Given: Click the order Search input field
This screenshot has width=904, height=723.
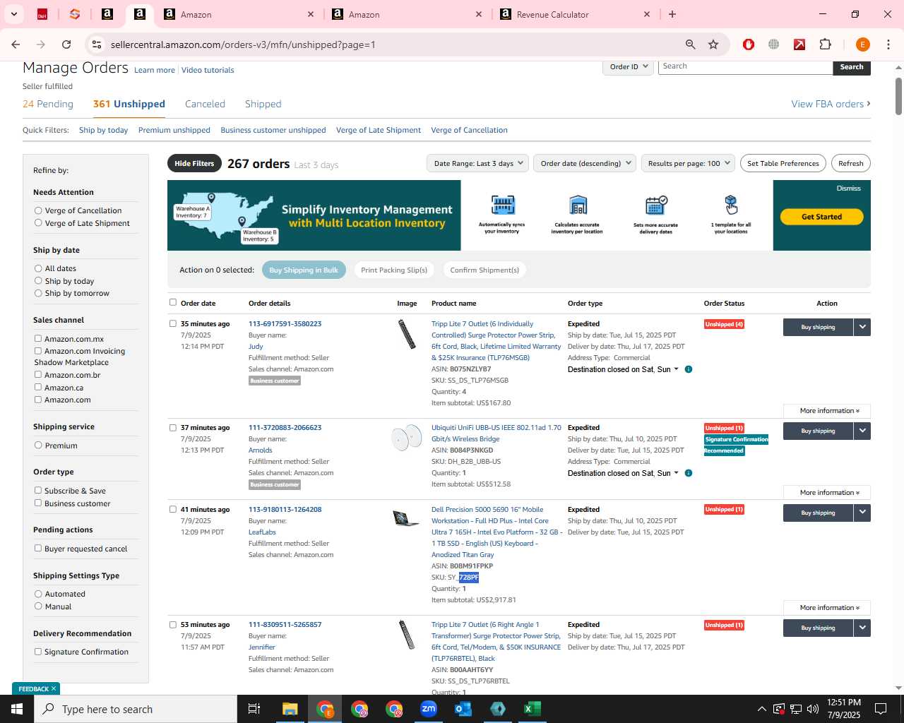Looking at the screenshot, I should click(745, 66).
